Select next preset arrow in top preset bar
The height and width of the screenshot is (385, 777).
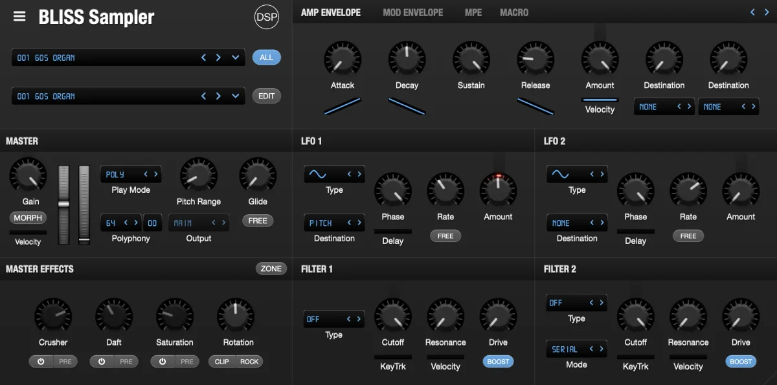tap(218, 58)
